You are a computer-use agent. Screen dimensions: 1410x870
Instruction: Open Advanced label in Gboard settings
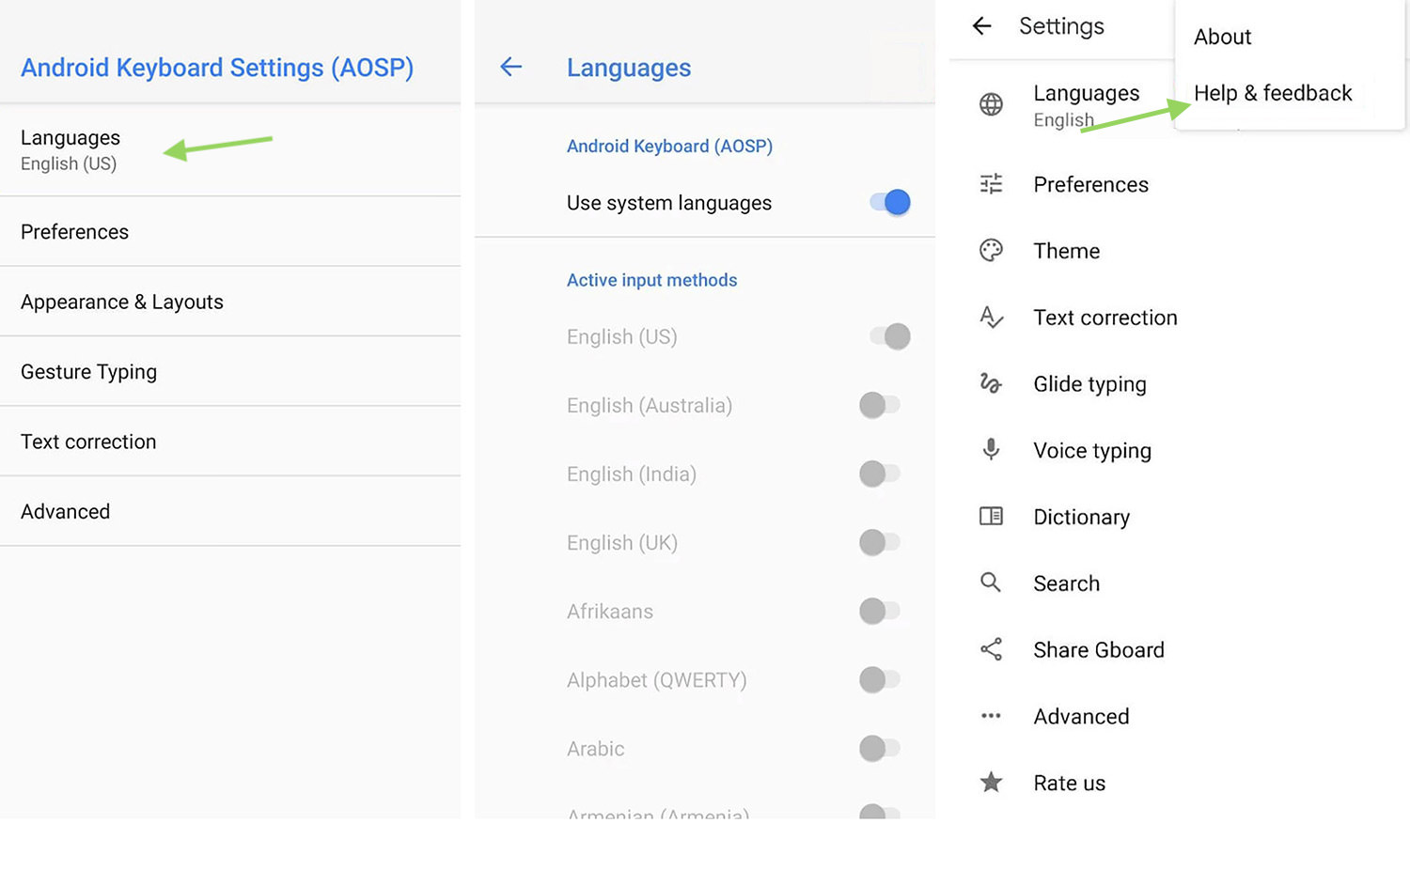point(1081,717)
